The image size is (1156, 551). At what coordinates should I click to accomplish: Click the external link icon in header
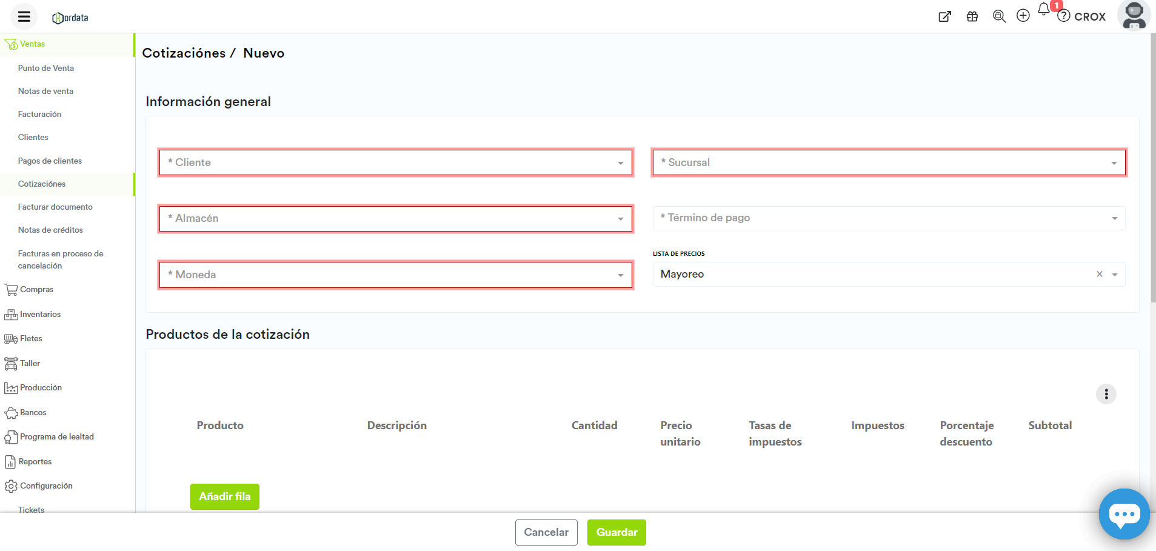pyautogui.click(x=944, y=17)
